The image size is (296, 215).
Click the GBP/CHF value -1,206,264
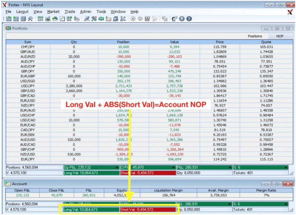pyautogui.click(x=174, y=150)
